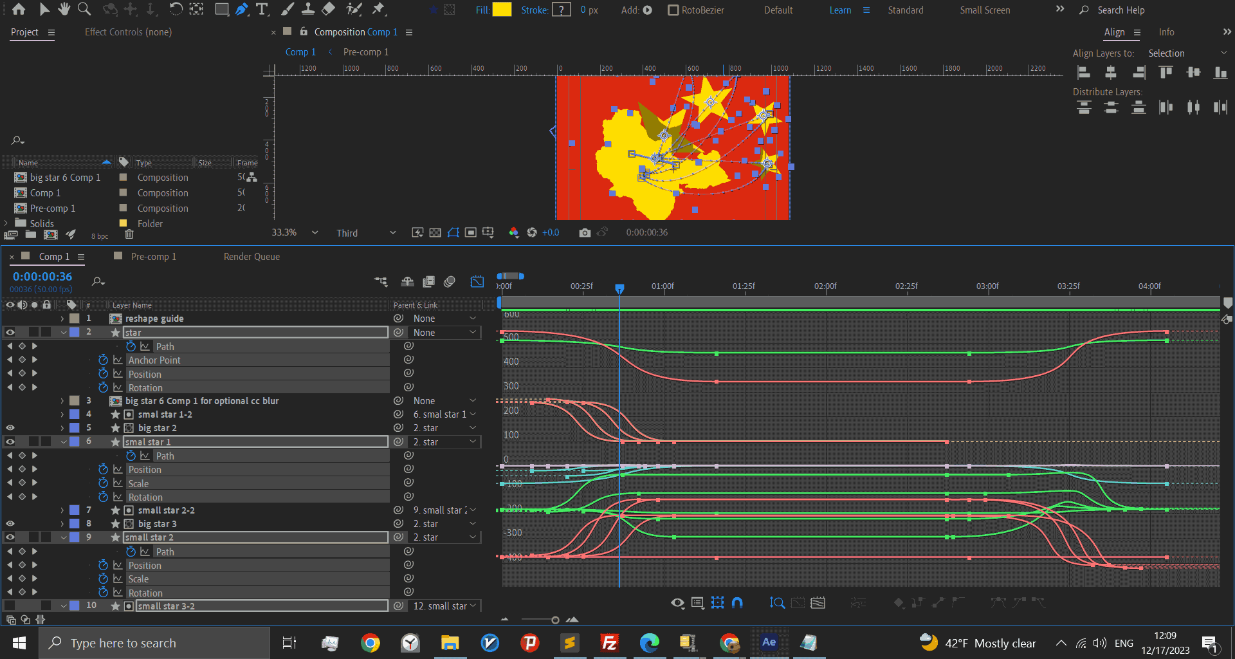The width and height of the screenshot is (1235, 659).
Task: Select the Zoom magnifier tool
Action: 84,9
